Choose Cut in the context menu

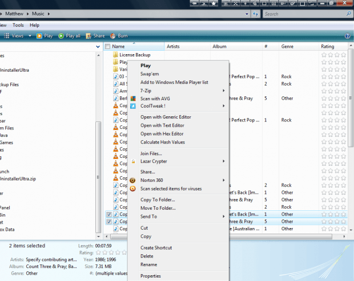click(x=144, y=228)
